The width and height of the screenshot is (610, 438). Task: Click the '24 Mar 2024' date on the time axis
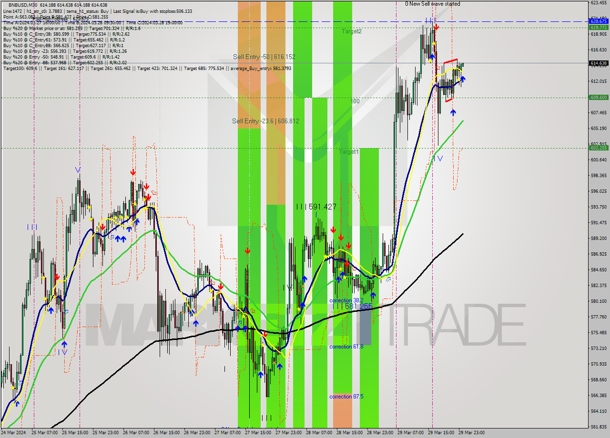pyautogui.click(x=13, y=433)
